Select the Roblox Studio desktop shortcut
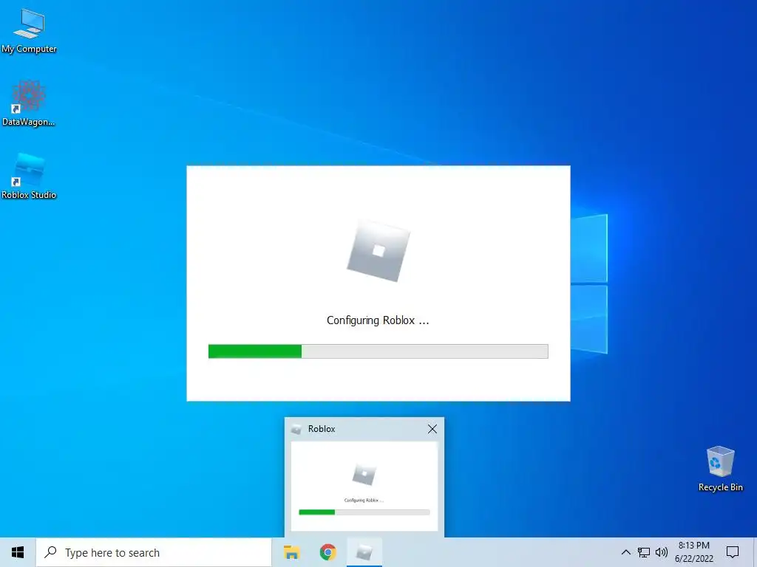This screenshot has height=567, width=757. tap(29, 176)
